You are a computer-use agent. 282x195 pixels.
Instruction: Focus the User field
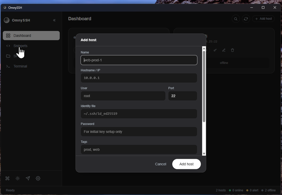[123, 96]
